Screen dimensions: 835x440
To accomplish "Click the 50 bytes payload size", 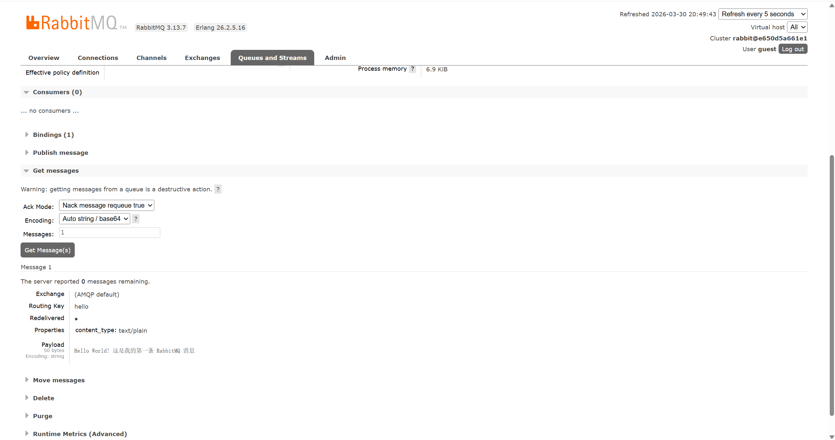I will point(54,350).
